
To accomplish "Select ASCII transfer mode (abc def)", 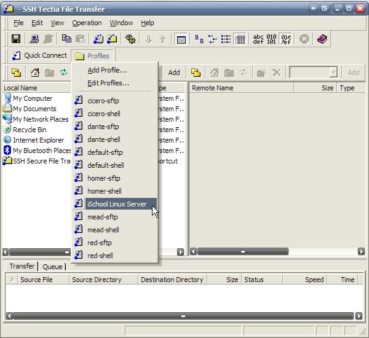I will (258, 39).
